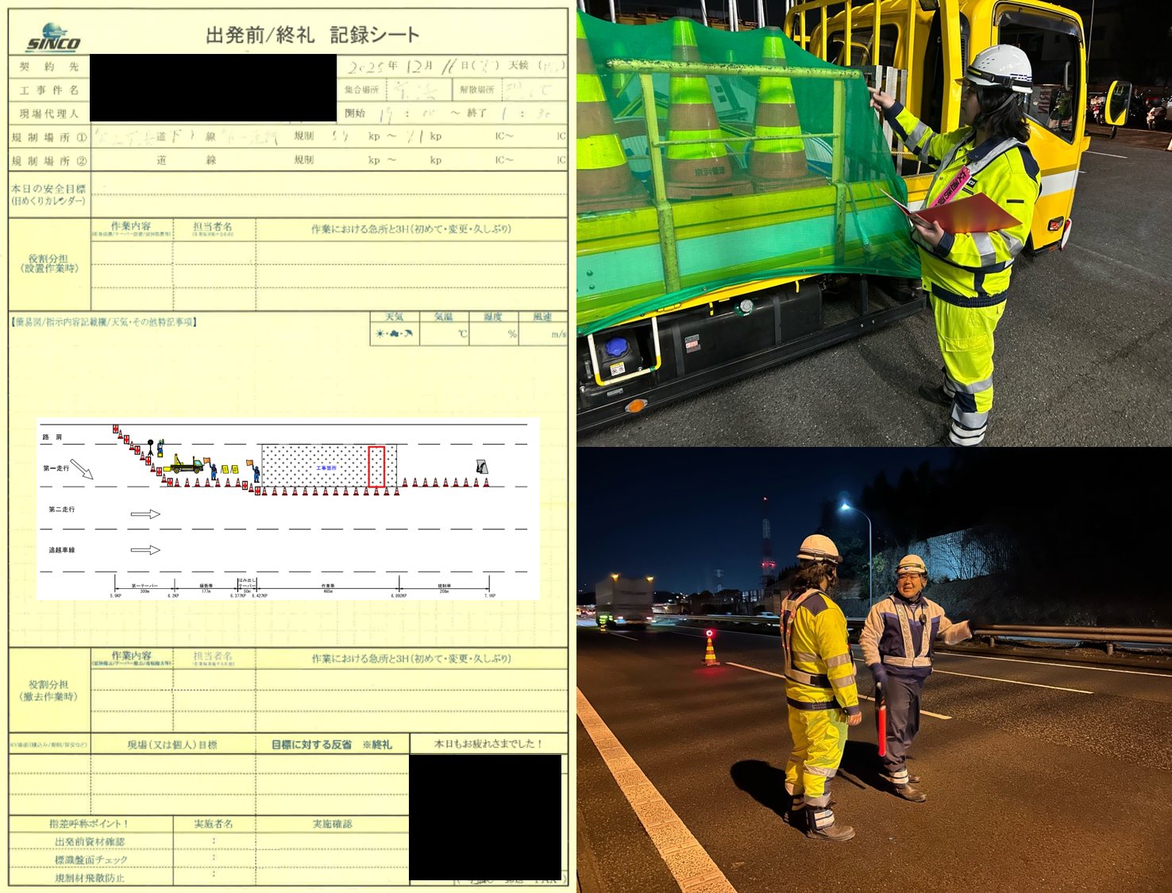Click the photo of two workers talking
Image resolution: width=1172 pixels, height=893 pixels.
click(873, 671)
